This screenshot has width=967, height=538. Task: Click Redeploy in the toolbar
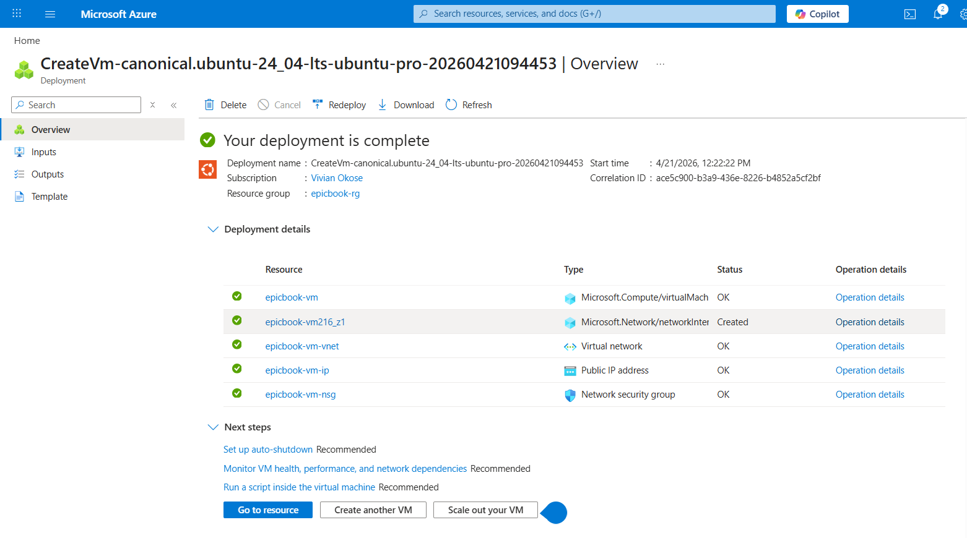click(x=339, y=105)
